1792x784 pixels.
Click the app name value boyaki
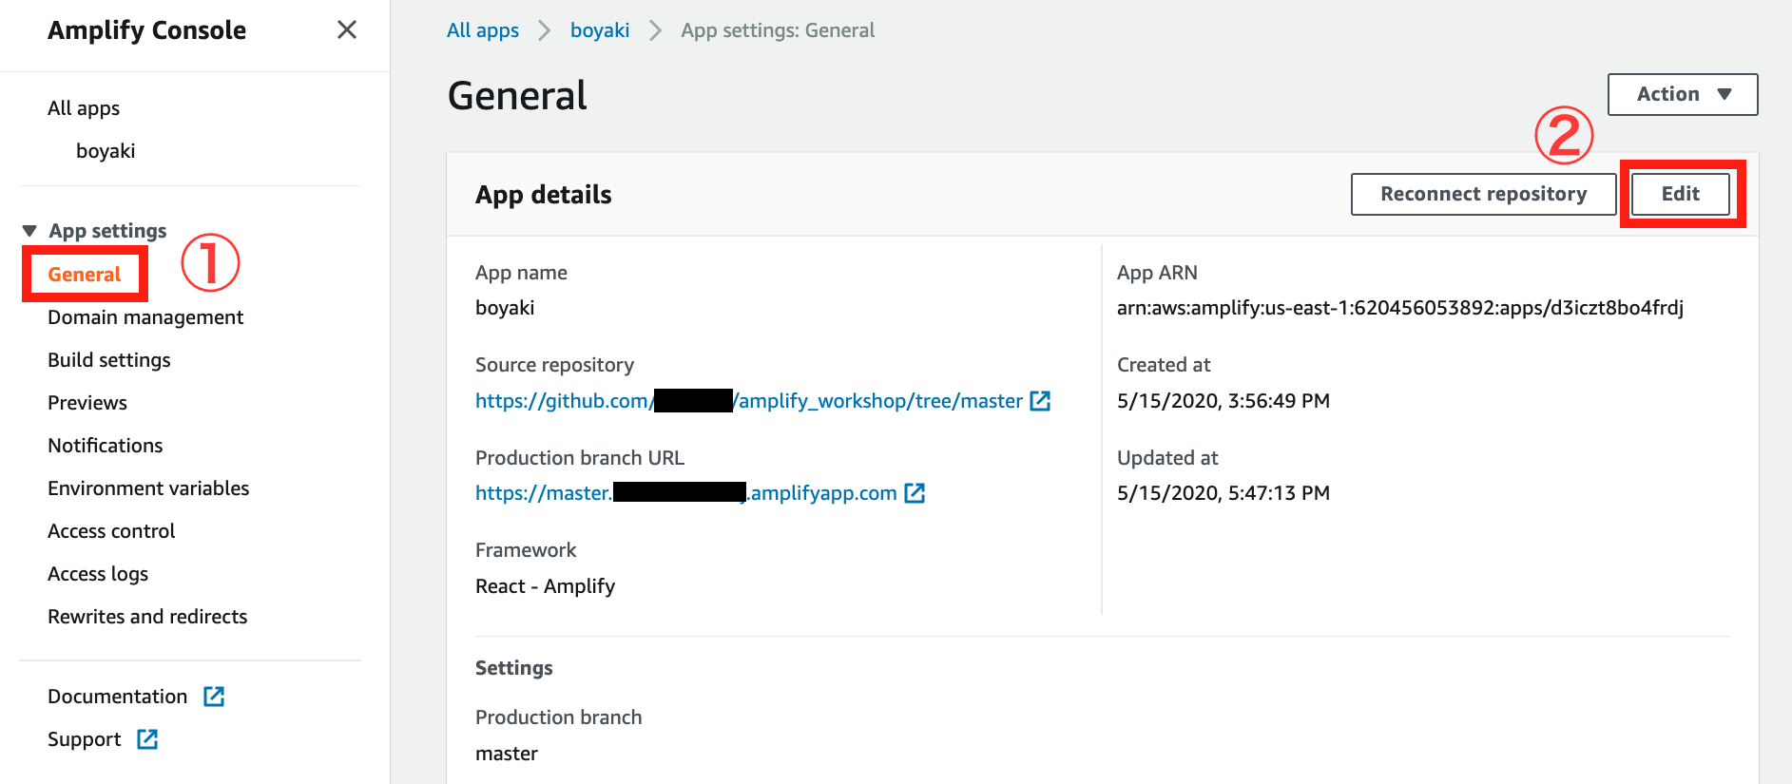click(505, 308)
